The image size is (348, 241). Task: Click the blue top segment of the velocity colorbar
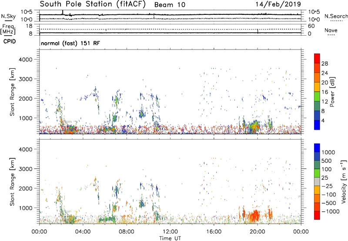317,148
